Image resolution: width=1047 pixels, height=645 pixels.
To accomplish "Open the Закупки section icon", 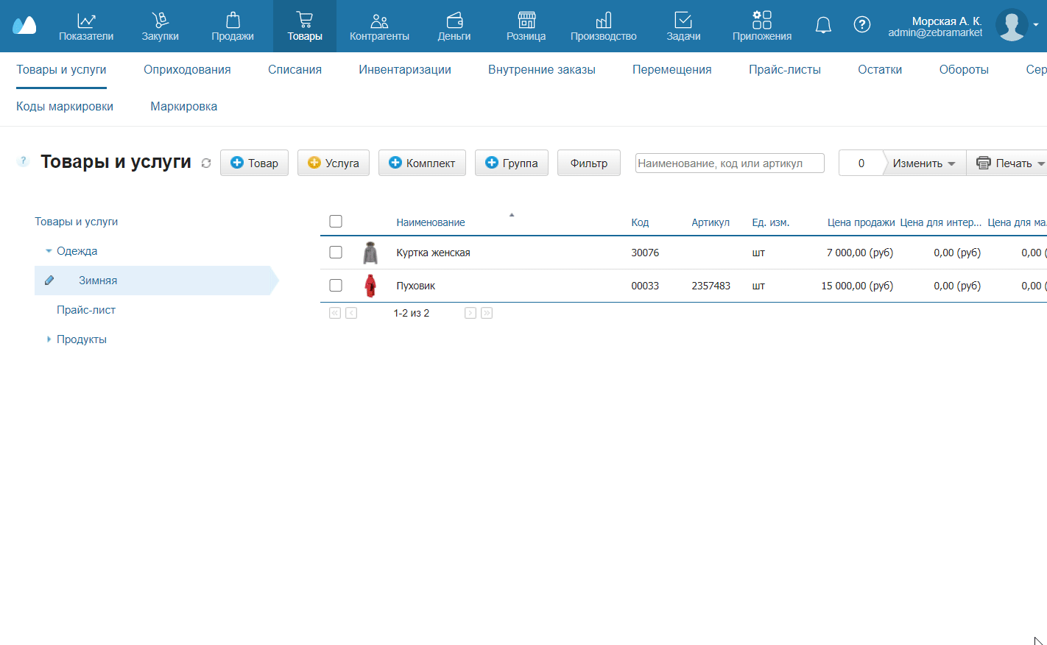I will 160,20.
